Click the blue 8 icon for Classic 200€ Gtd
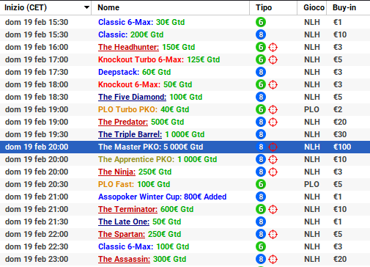 coord(261,34)
